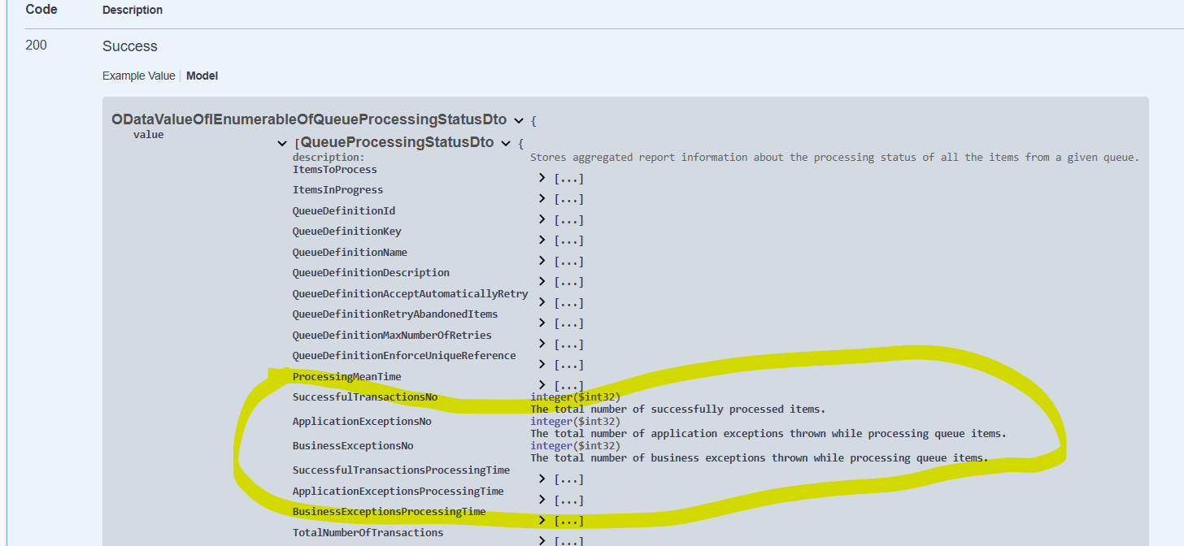Image resolution: width=1184 pixels, height=546 pixels.
Task: Expand the TotalNumberOfTransactions property
Action: coord(541,539)
